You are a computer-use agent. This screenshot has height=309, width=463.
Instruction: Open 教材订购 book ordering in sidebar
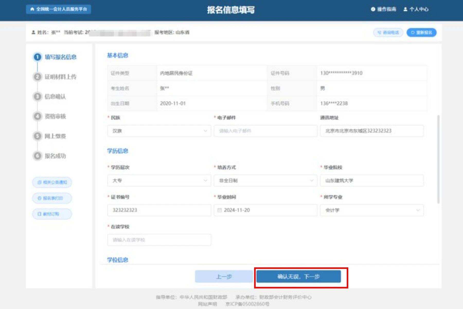tap(52, 214)
